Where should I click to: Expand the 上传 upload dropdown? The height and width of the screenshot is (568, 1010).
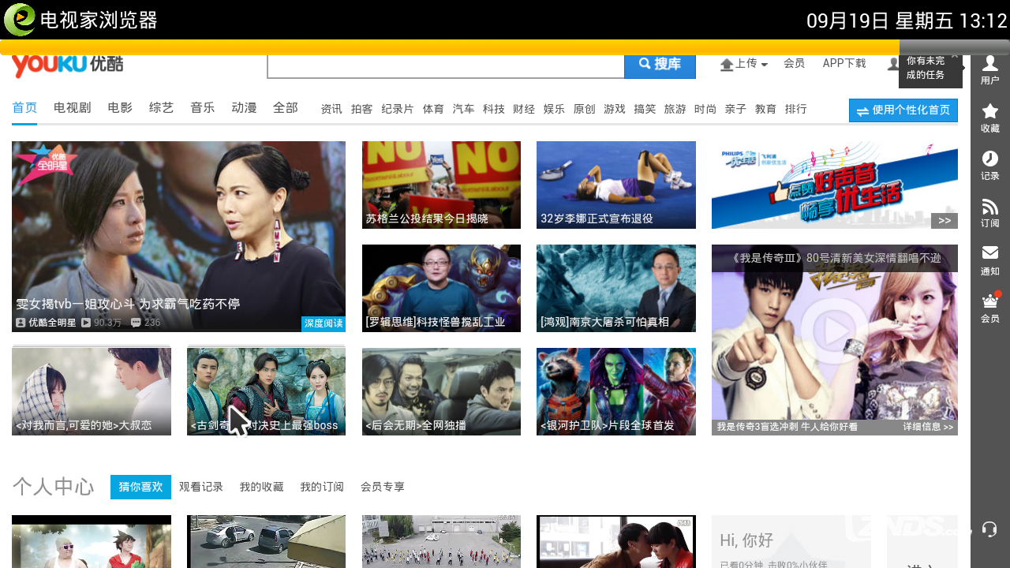pyautogui.click(x=744, y=64)
